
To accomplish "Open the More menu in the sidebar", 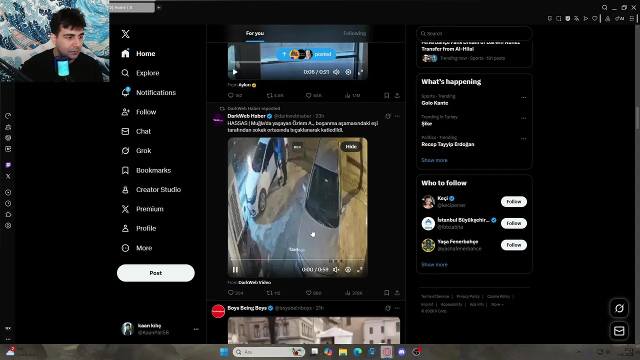I will coord(136,248).
